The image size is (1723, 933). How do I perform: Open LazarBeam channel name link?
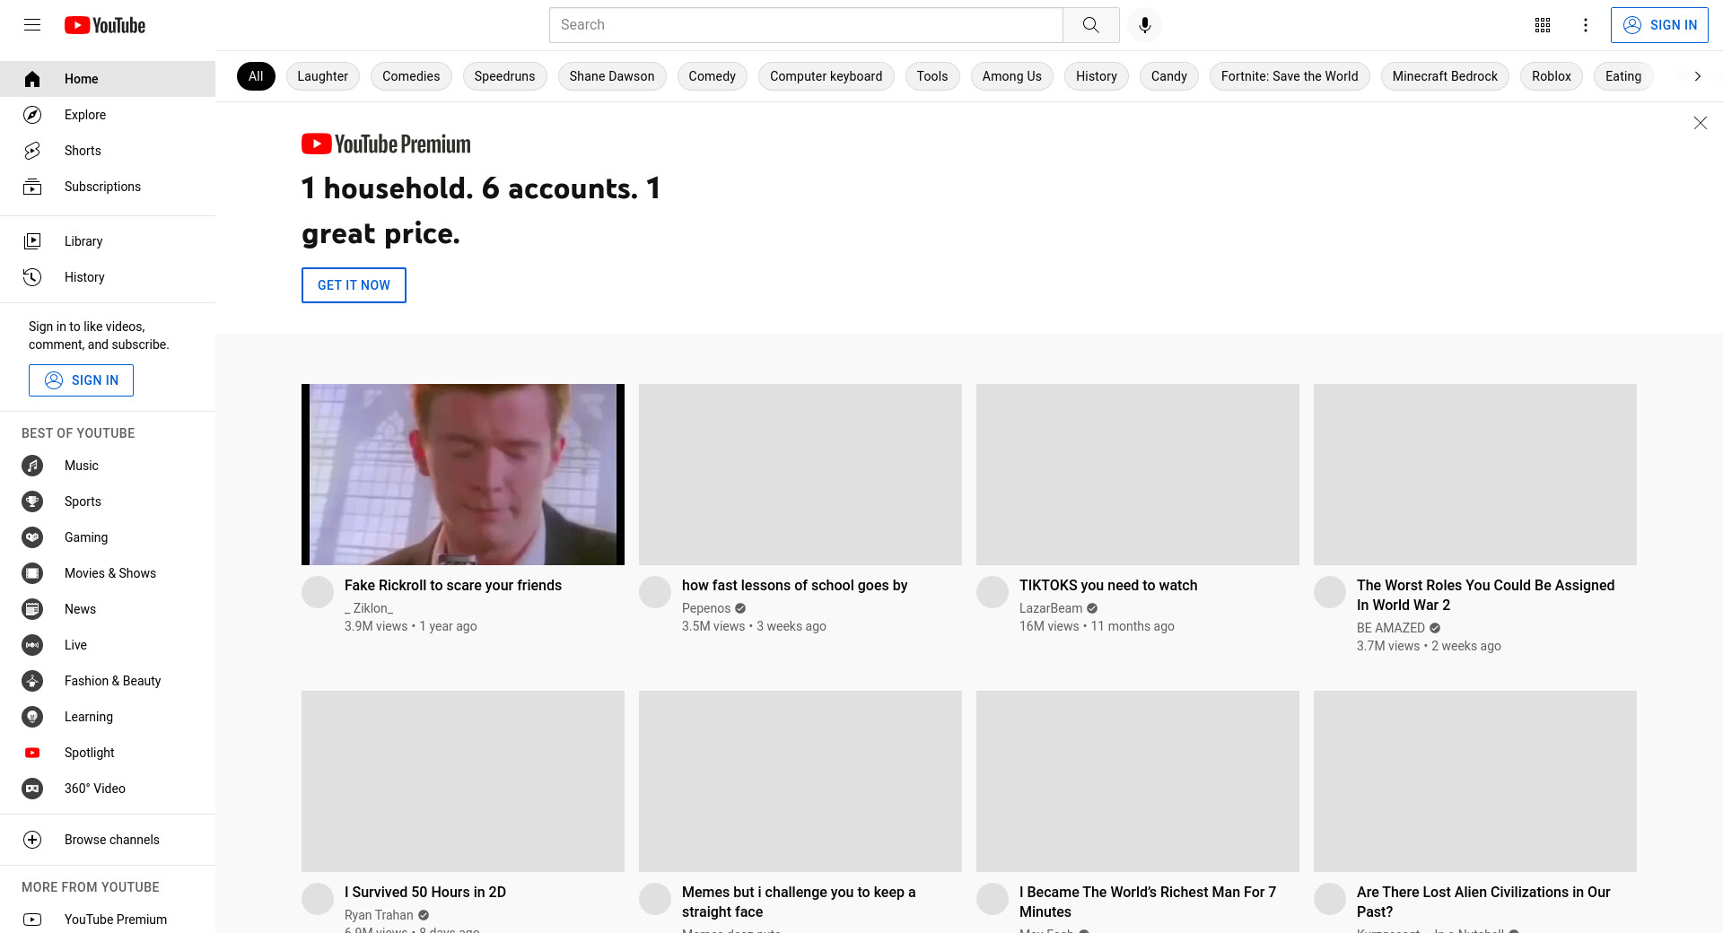pyautogui.click(x=1051, y=608)
